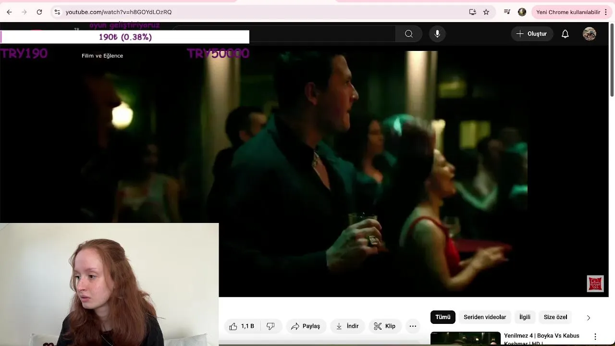Start voice search with microphone icon

pos(437,34)
